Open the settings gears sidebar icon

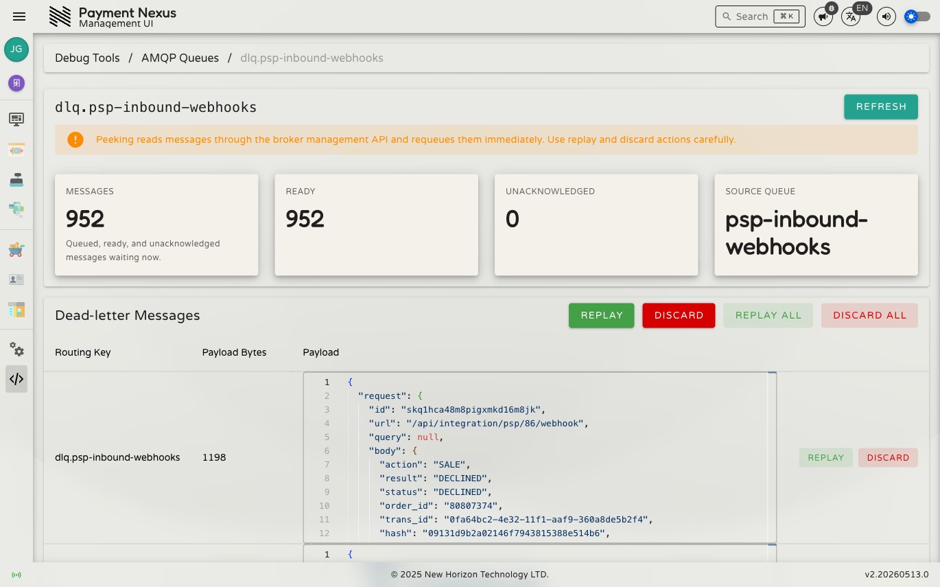(16, 349)
